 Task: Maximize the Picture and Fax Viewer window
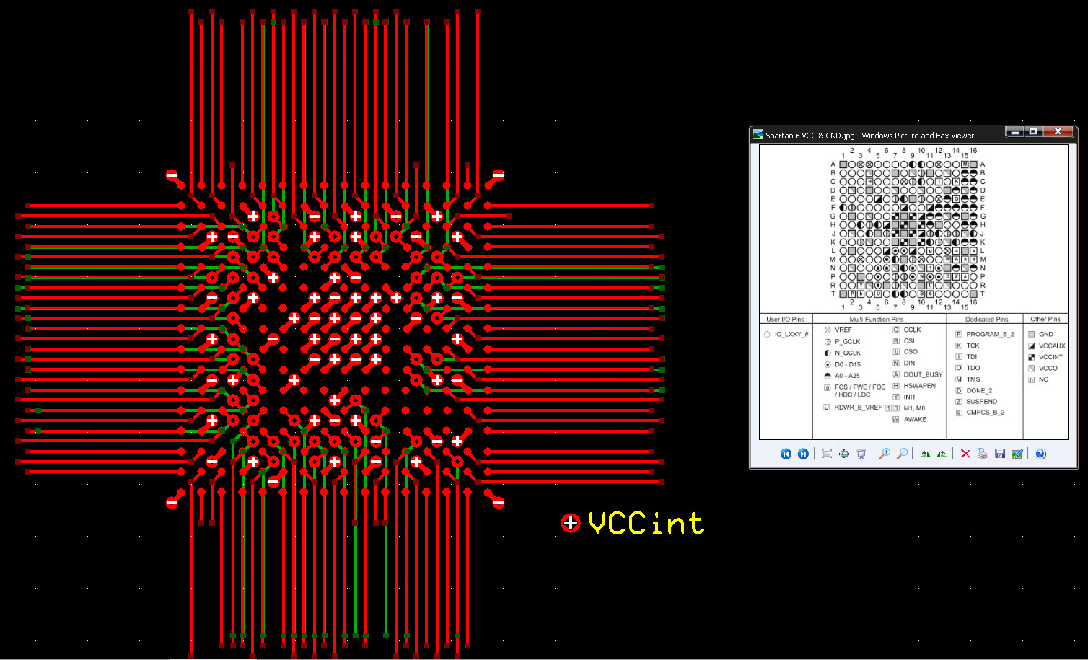(1033, 132)
